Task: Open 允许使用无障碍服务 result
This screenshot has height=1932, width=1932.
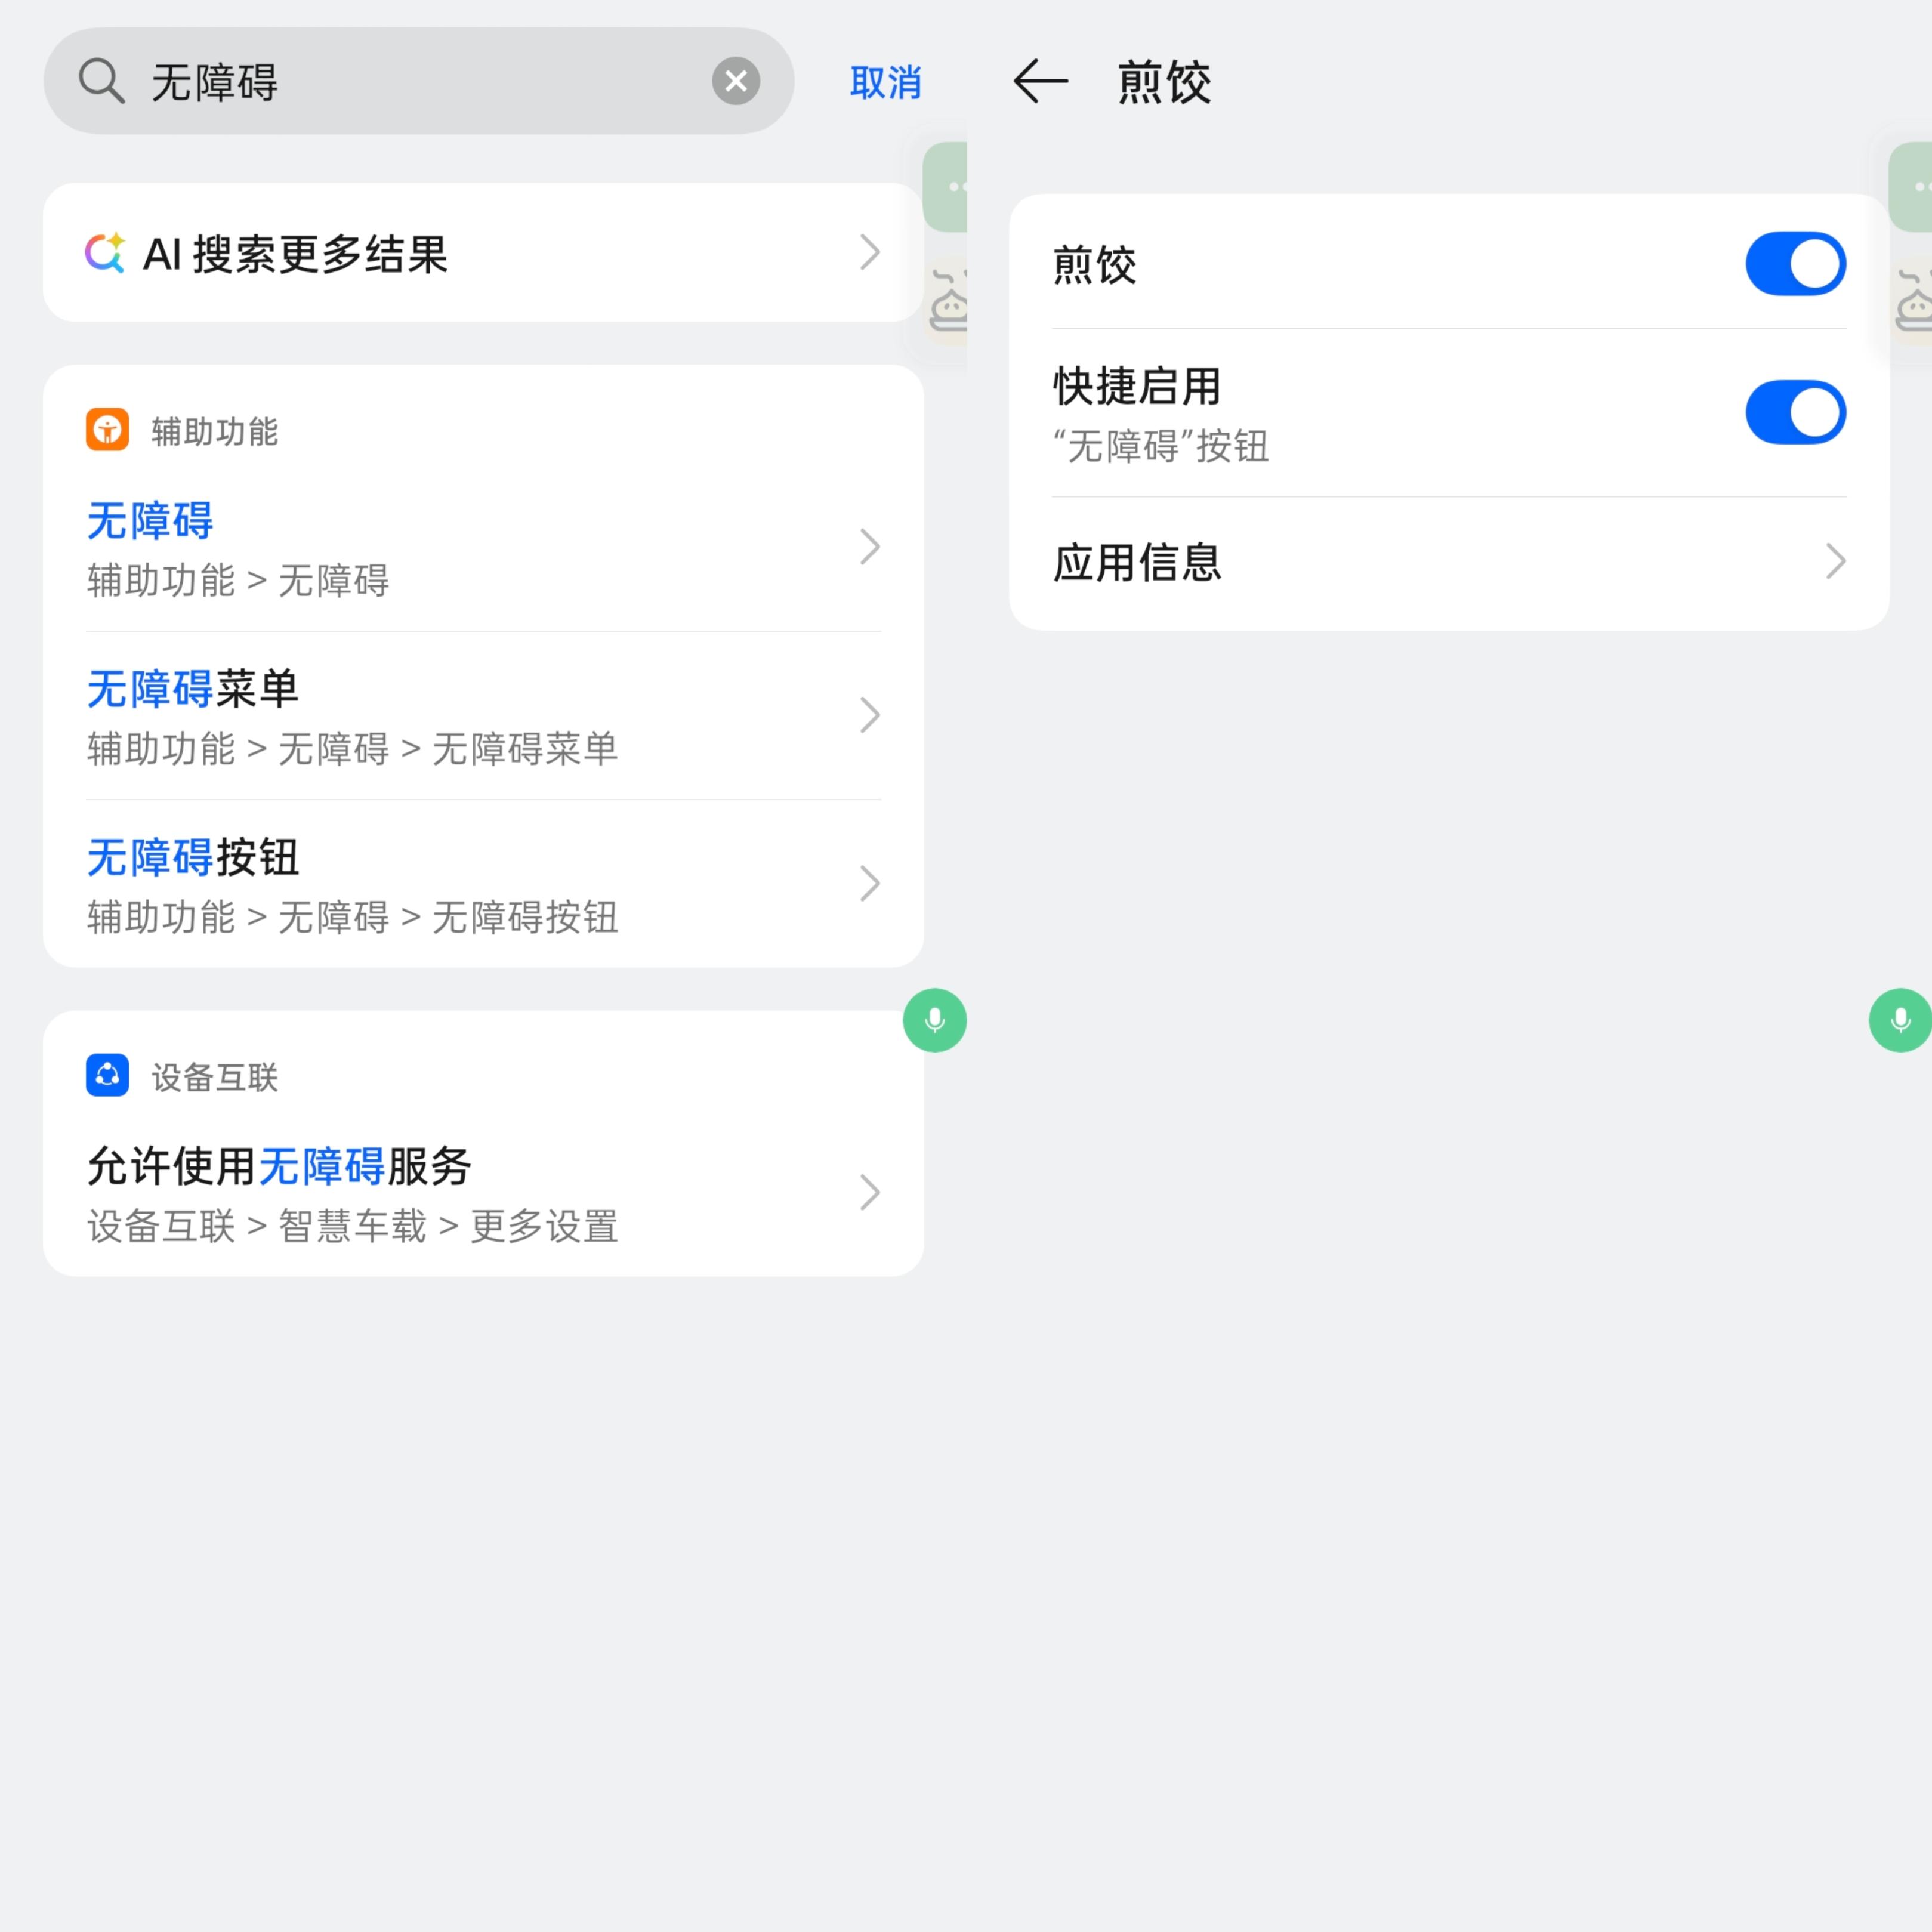Action: coord(483,1193)
